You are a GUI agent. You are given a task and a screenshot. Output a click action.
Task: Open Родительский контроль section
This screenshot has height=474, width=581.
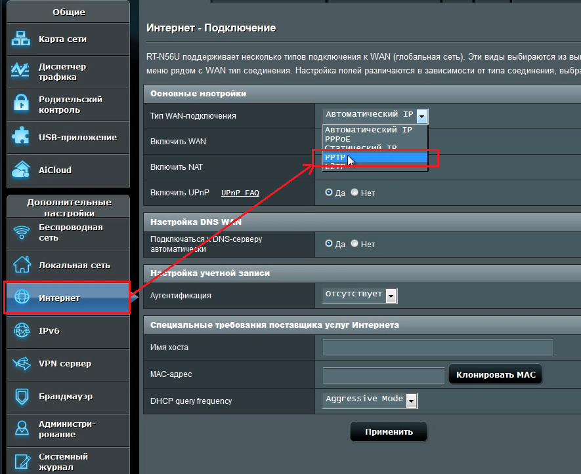tap(68, 105)
